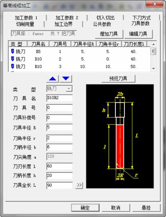This screenshot has width=166, height=217.
Task: Click the 刀具半径 R input field
Action: click(59, 127)
